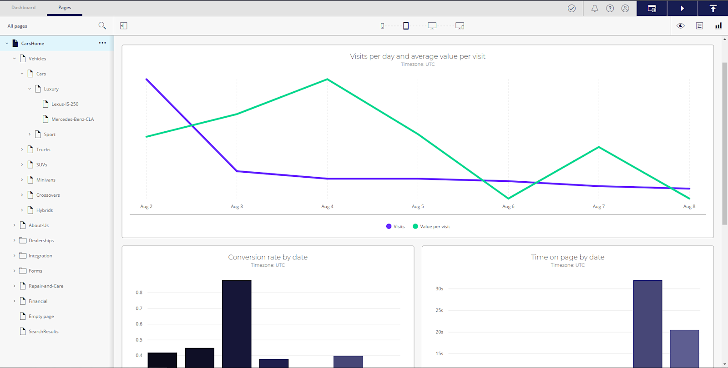Screen dimensions: 728x368
Task: Toggle Value per visit legend series
Action: (x=431, y=226)
